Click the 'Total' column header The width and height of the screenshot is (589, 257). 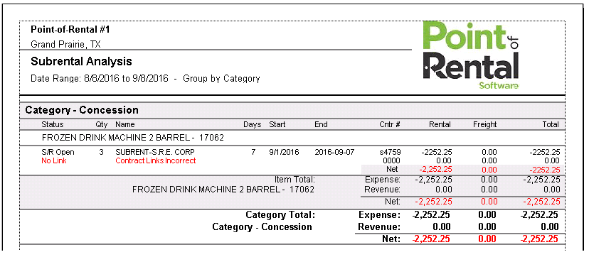pos(551,124)
